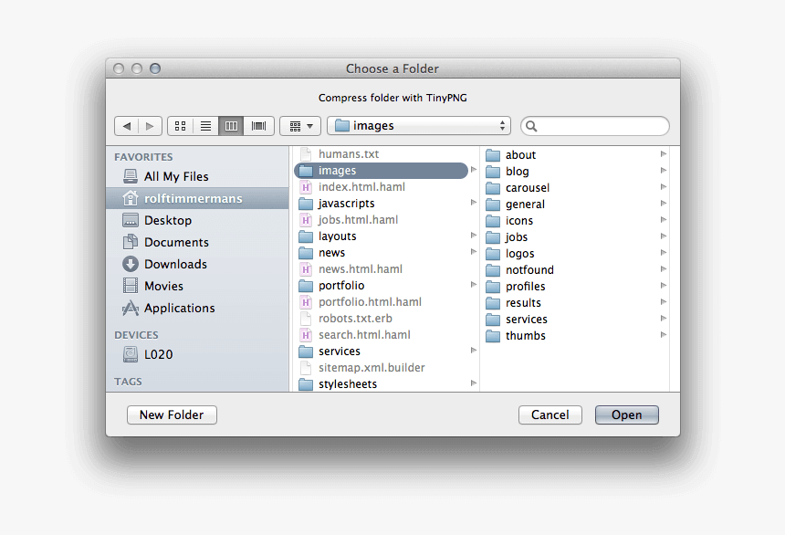The width and height of the screenshot is (785, 535).
Task: Click the search field
Action: (x=594, y=125)
